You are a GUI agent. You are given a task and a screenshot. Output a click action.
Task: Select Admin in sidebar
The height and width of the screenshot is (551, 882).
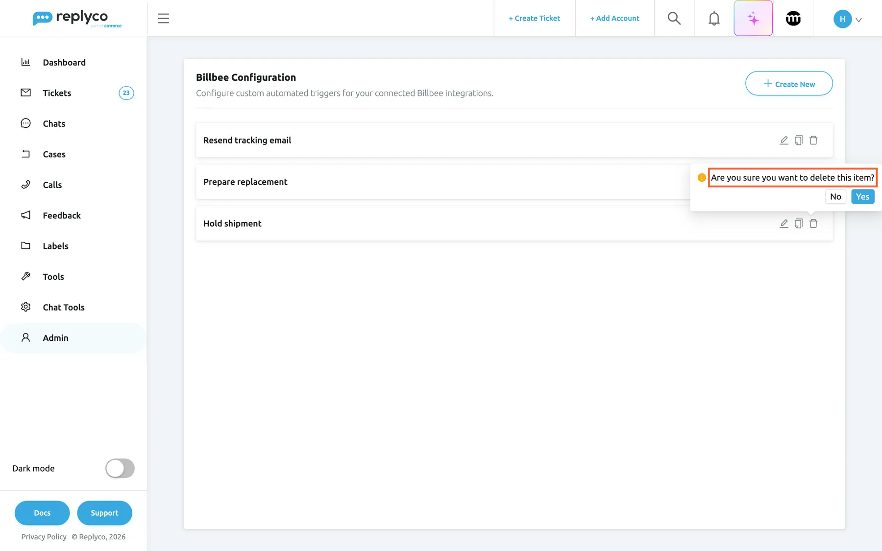pyautogui.click(x=73, y=338)
